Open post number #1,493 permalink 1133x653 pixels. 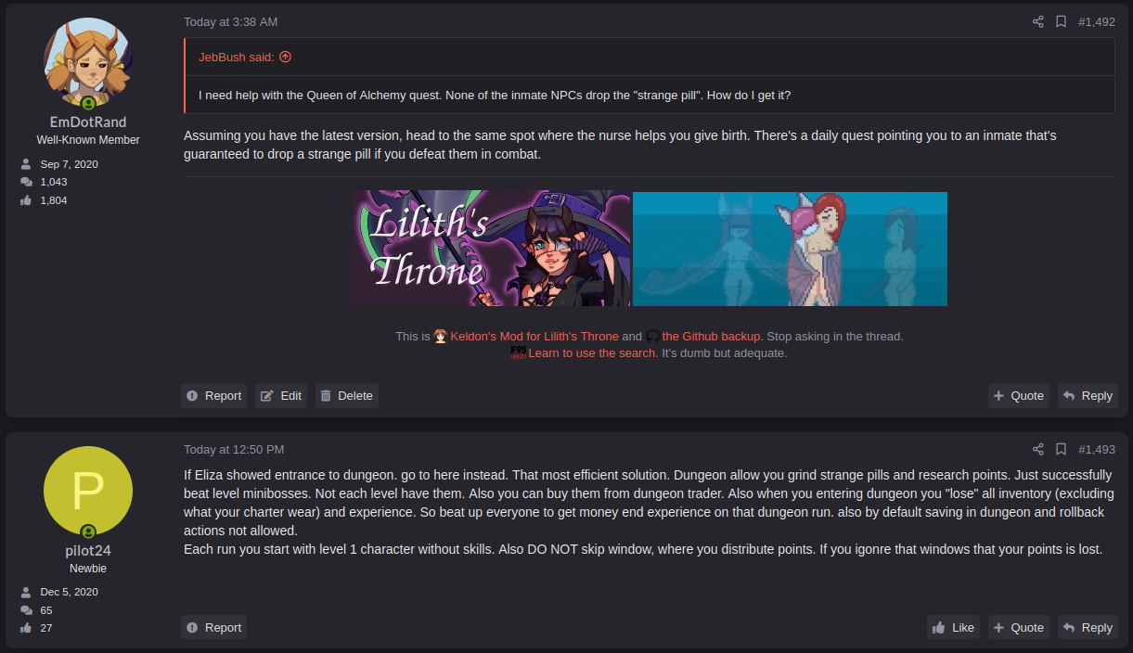(1097, 449)
